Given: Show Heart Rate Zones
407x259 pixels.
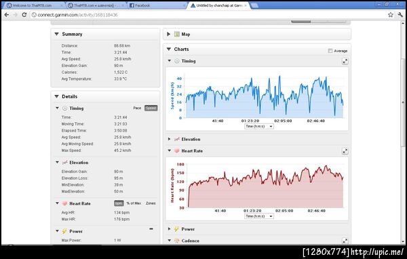Looking at the screenshot, I should 151,203.
